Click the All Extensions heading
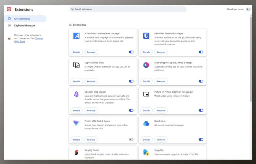 [x=77, y=25]
